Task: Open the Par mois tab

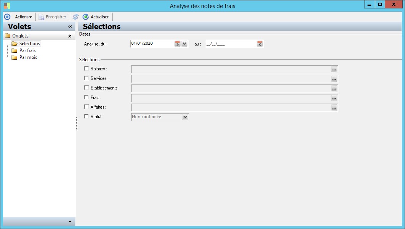Action: 28,57
